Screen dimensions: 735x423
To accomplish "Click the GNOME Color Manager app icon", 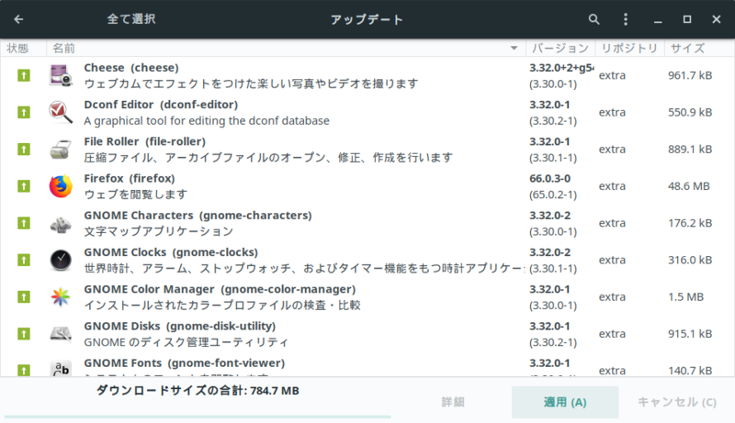I will click(x=61, y=297).
